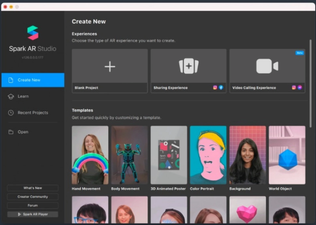Viewport: 316px width, 225px height.
Task: Click Messenger icon on Video Calling Experience card
Action: point(300,87)
